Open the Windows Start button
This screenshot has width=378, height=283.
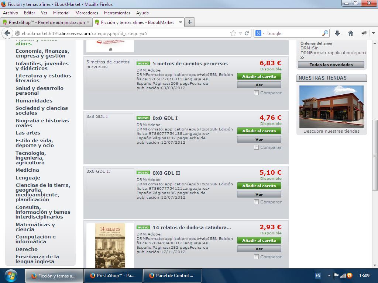pos(11,276)
